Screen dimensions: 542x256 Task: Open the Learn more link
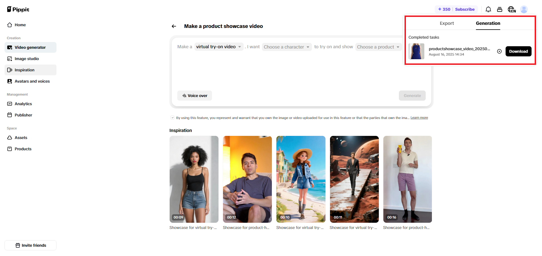tap(419, 118)
